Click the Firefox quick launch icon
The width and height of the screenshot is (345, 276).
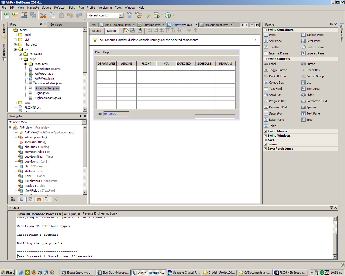[33, 272]
